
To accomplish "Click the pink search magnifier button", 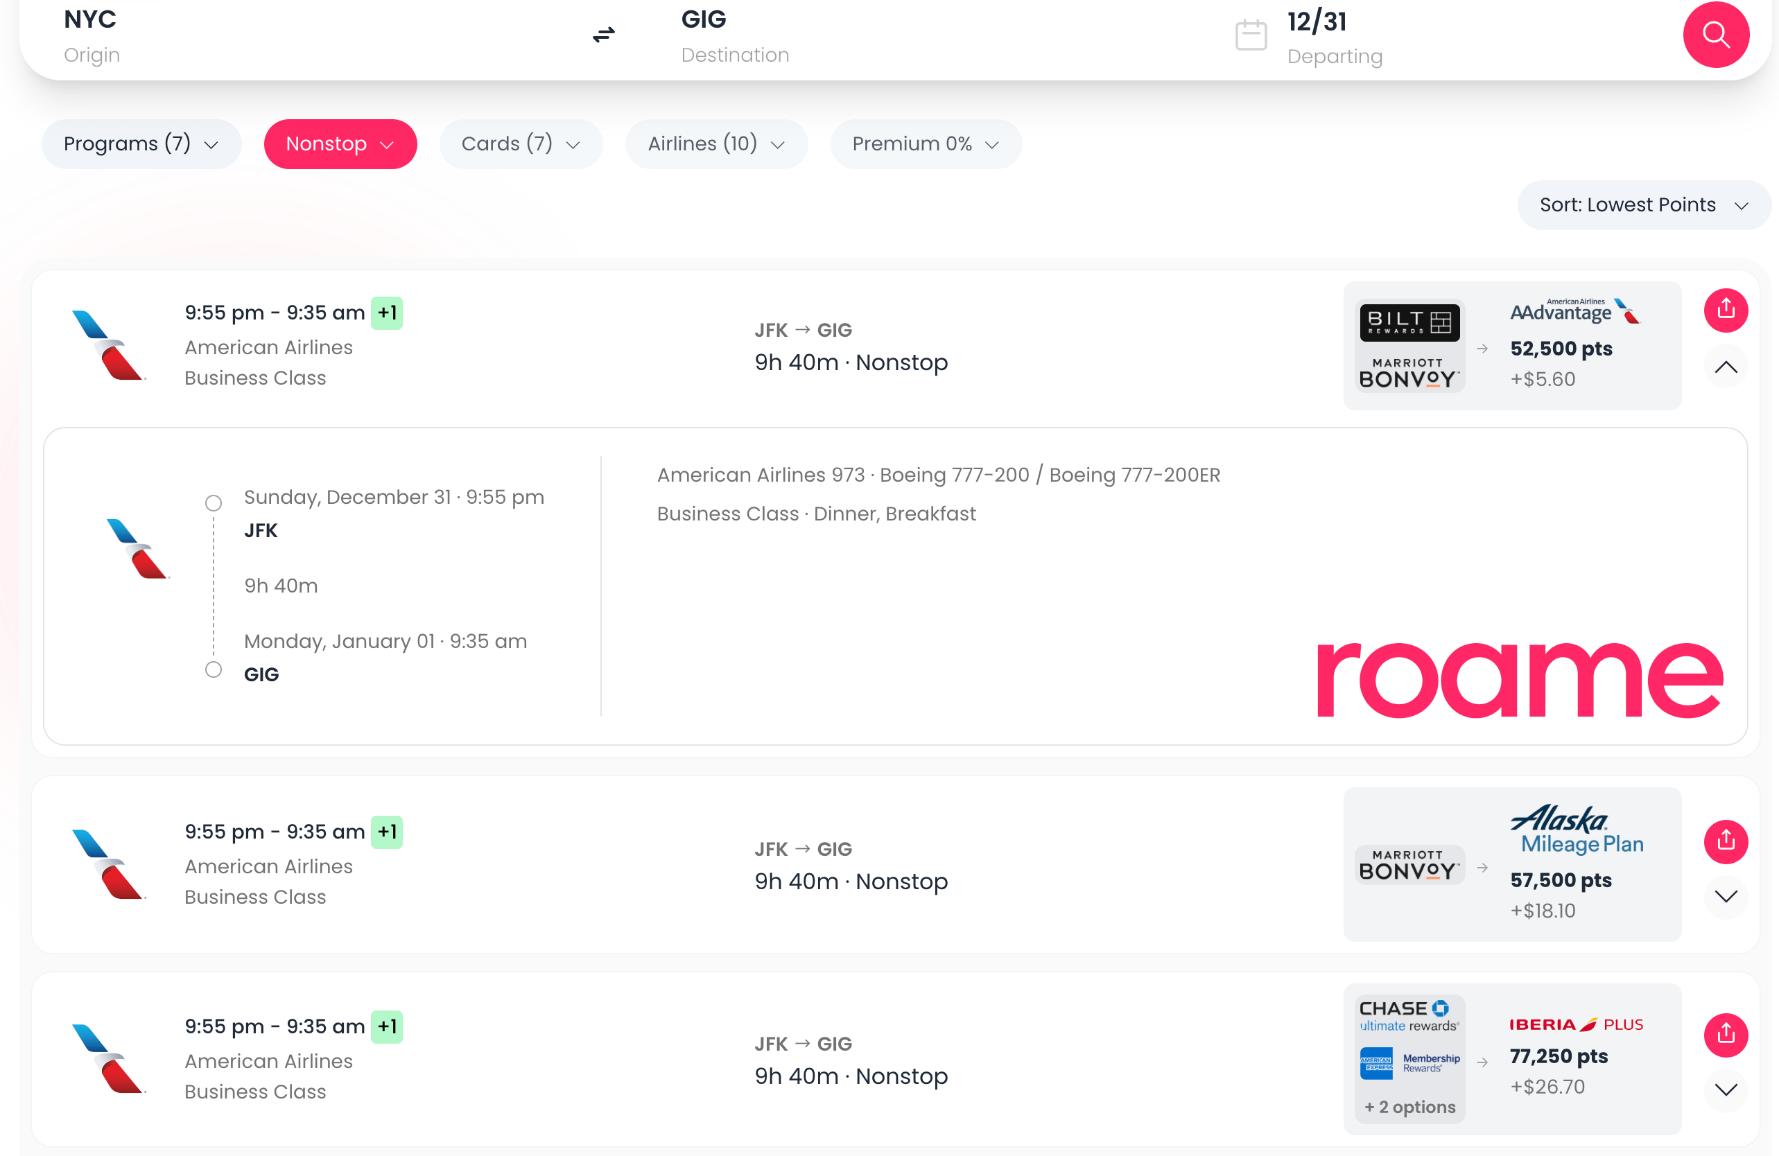I will (1715, 35).
